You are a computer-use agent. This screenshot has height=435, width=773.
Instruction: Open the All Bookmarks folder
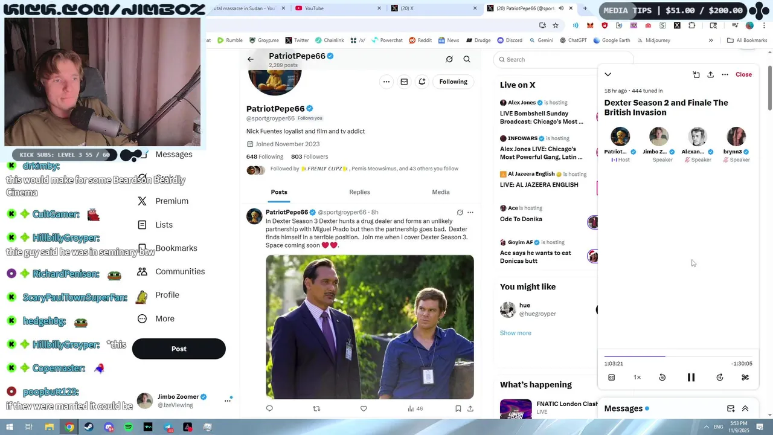pos(747,40)
